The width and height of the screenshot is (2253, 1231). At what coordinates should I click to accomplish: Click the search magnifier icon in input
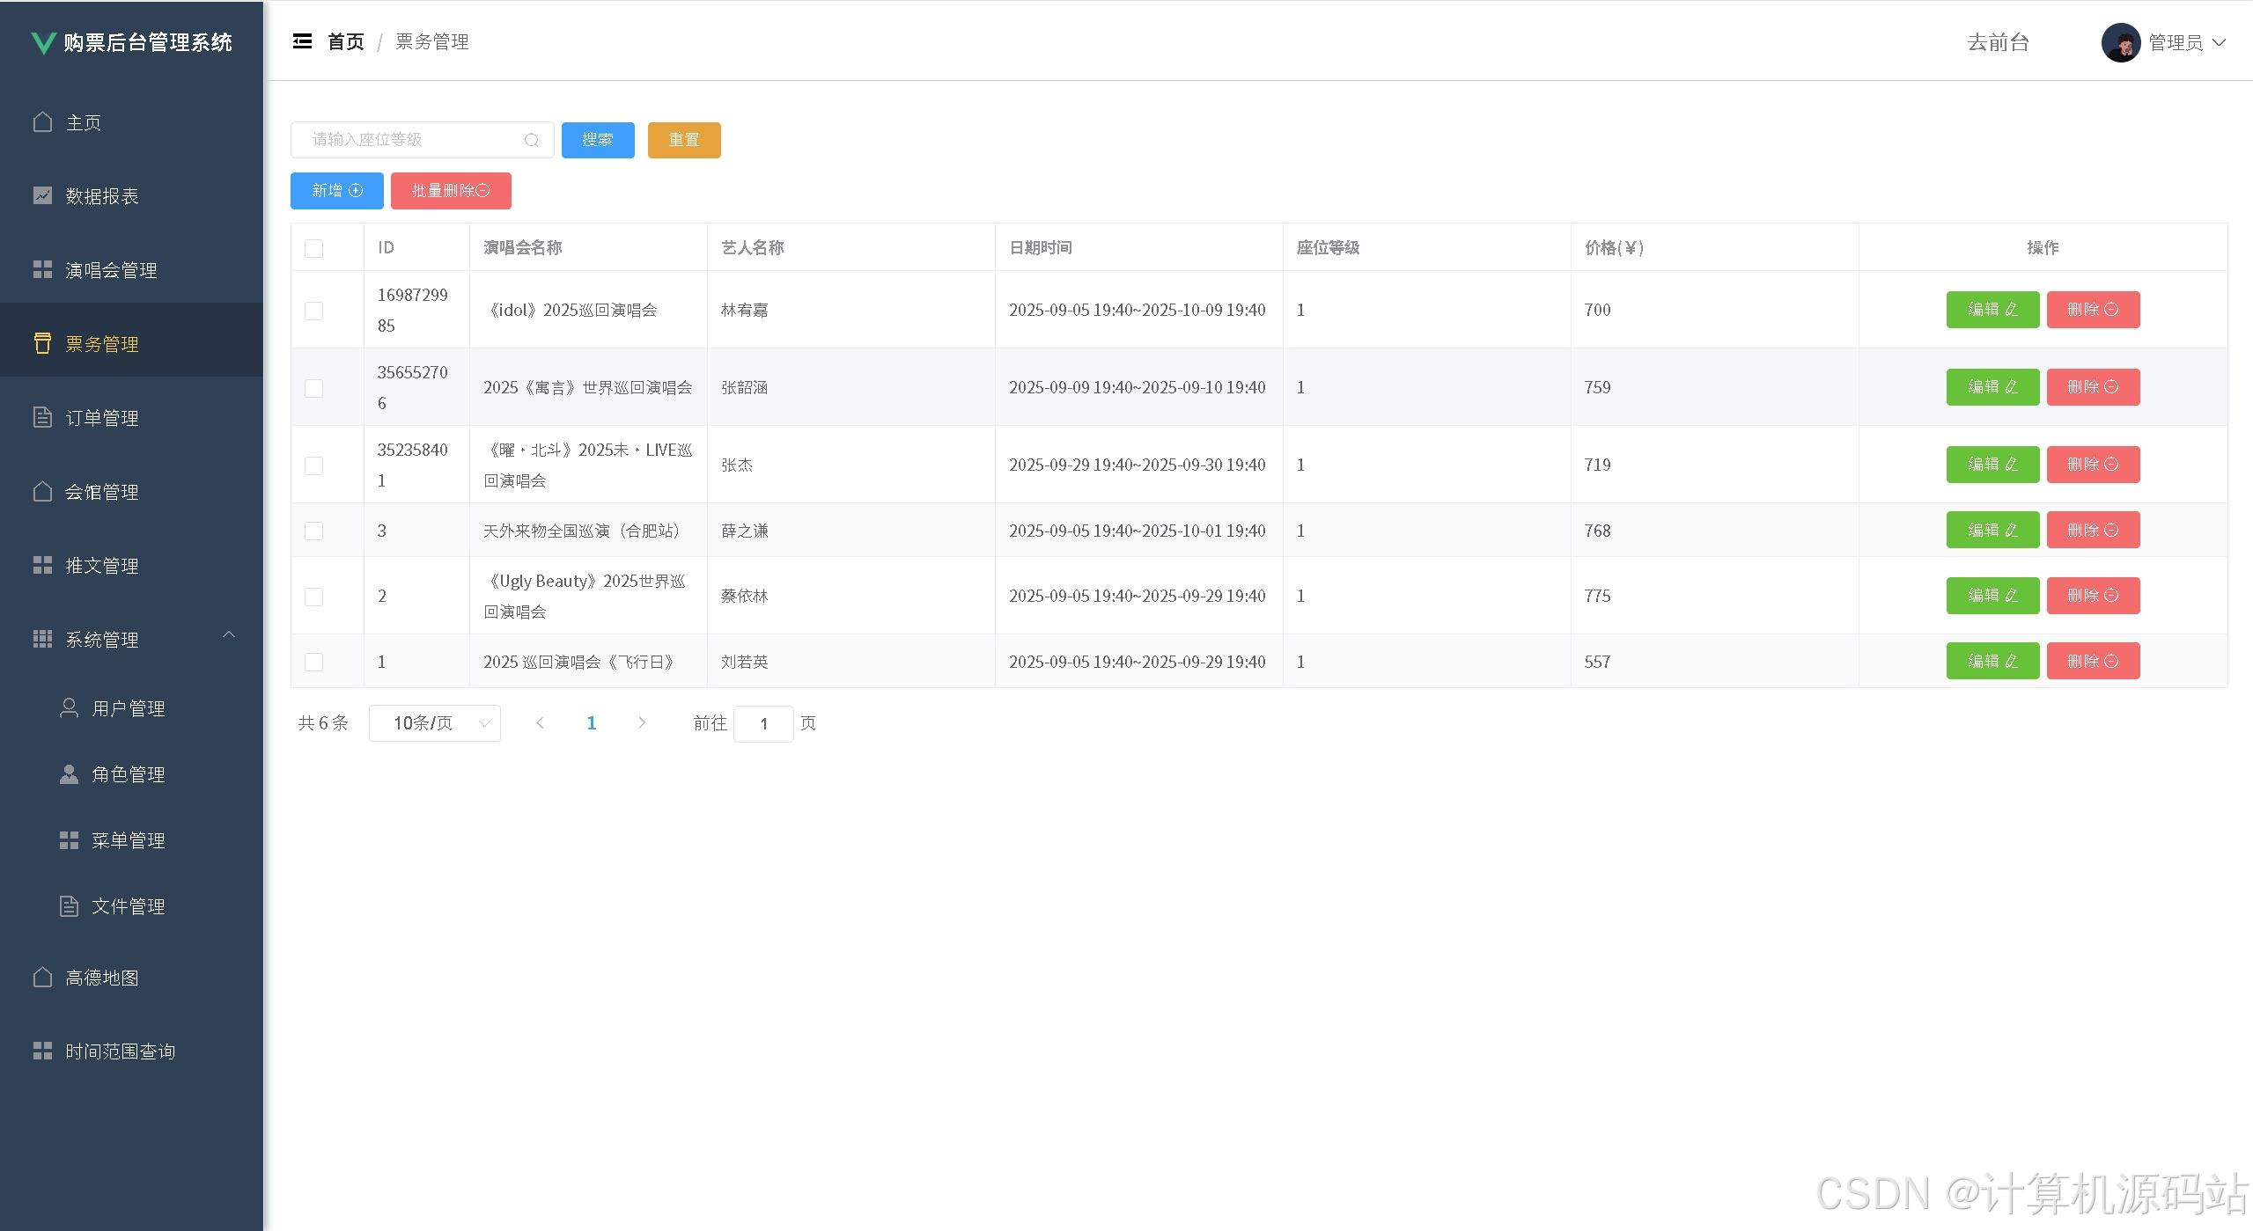tap(531, 140)
